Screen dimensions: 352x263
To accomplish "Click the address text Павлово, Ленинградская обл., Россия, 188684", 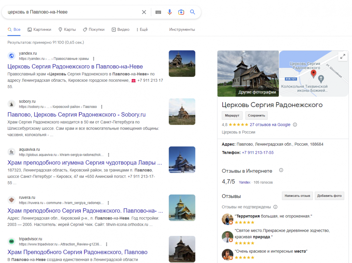I will tap(280, 144).
